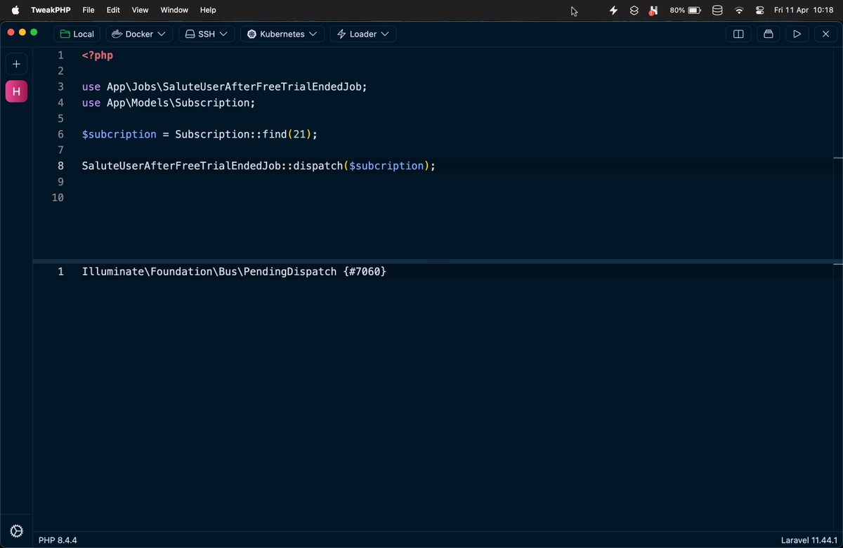Click the red H icon in the menu bar
The height and width of the screenshot is (548, 843).
click(653, 11)
